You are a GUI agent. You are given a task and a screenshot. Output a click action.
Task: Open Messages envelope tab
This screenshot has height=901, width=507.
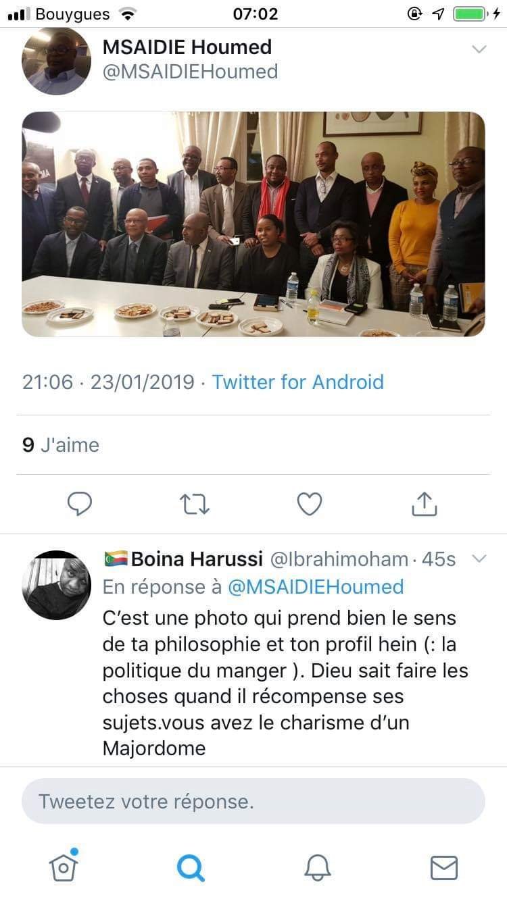(x=444, y=867)
